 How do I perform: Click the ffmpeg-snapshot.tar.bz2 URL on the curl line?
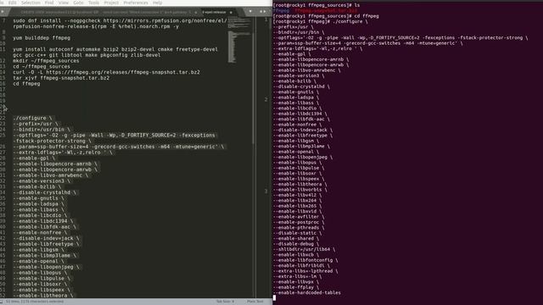[122, 72]
